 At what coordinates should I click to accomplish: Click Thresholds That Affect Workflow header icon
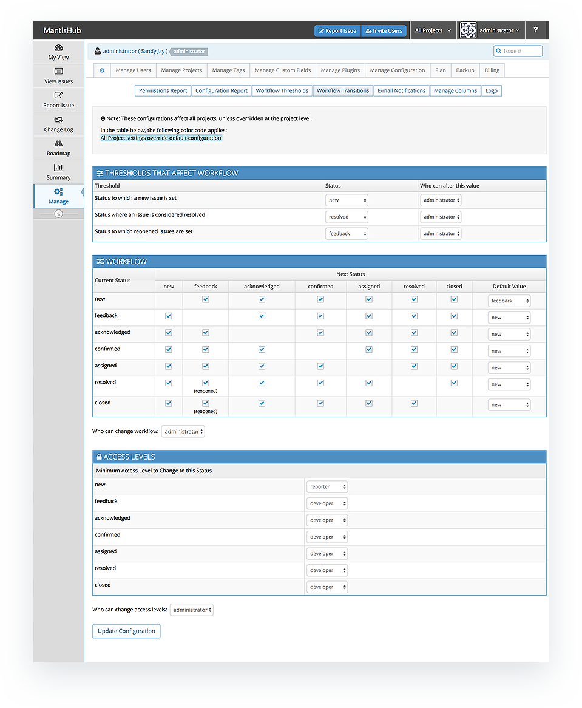click(x=100, y=174)
